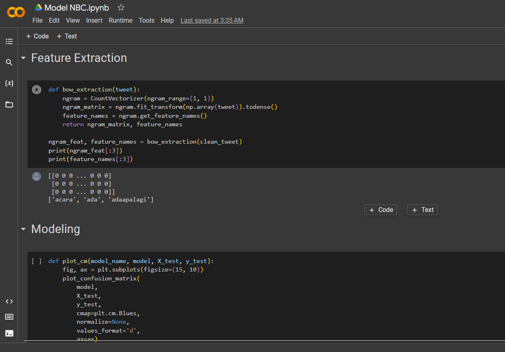
Task: Run the plot_cm cell via its brackets
Action: 36,261
